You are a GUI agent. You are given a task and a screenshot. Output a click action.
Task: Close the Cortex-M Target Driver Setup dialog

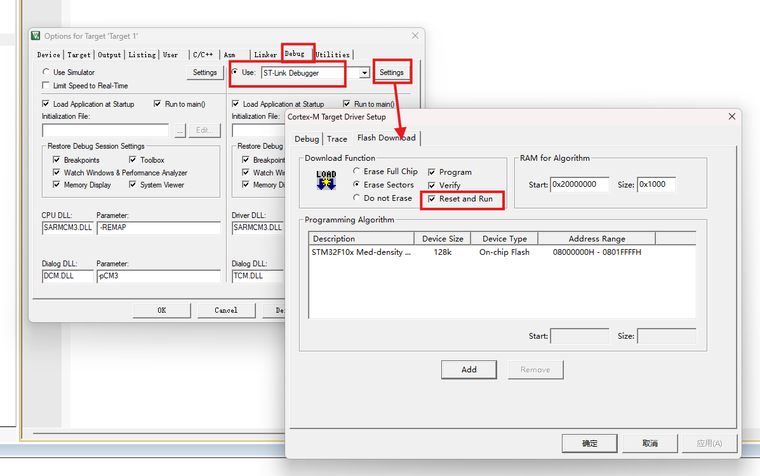(731, 116)
